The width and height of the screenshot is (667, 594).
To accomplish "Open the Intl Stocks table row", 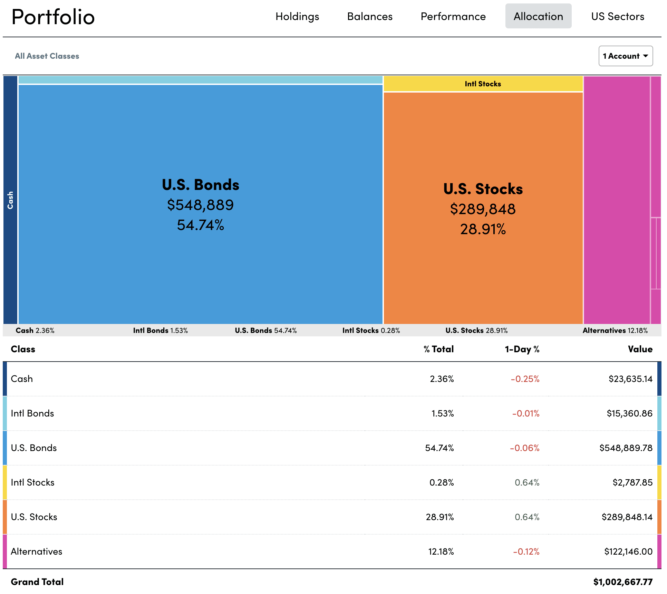I will coord(332,482).
